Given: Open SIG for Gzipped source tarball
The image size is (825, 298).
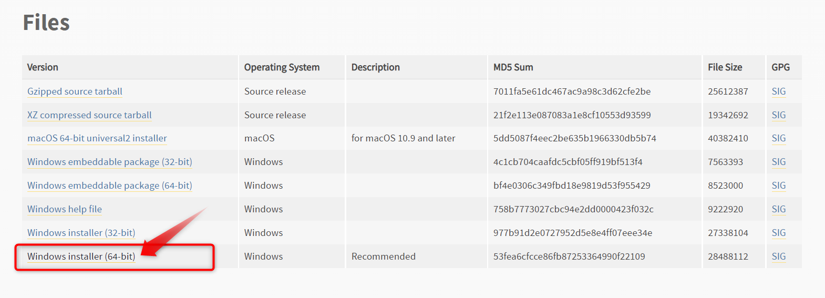Looking at the screenshot, I should point(779,91).
